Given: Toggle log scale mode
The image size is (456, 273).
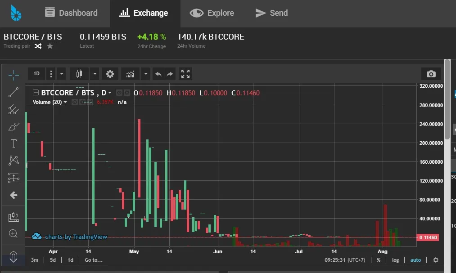Looking at the screenshot, I should pos(395,260).
